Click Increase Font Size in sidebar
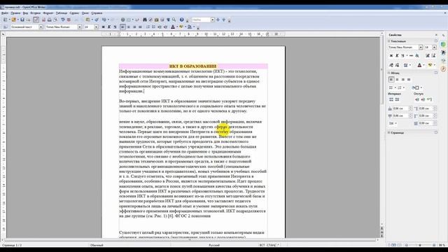The width and height of the screenshot is (448, 252). (428, 56)
